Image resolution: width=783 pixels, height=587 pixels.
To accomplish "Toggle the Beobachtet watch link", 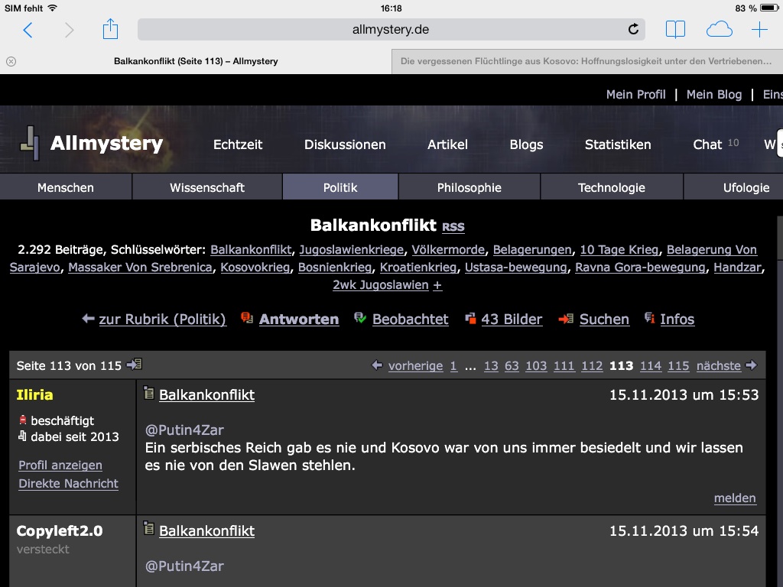I will (x=410, y=319).
